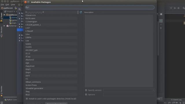Click the Event Log icon
Image resolution: width=185 pixels, height=104 pixels.
tap(172, 100)
